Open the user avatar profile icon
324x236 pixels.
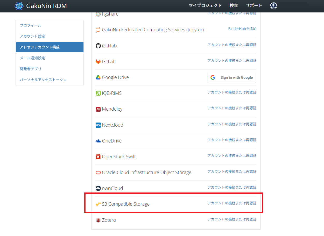coord(273,6)
